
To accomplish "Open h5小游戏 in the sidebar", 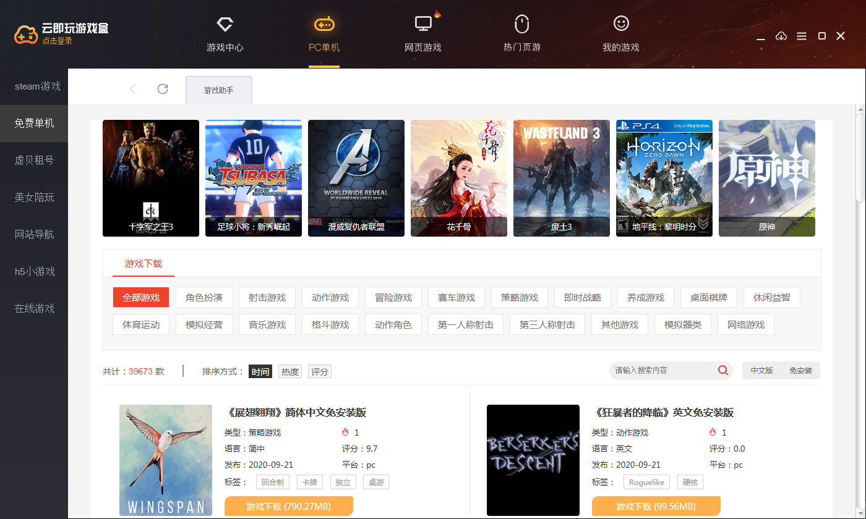I will (34, 271).
